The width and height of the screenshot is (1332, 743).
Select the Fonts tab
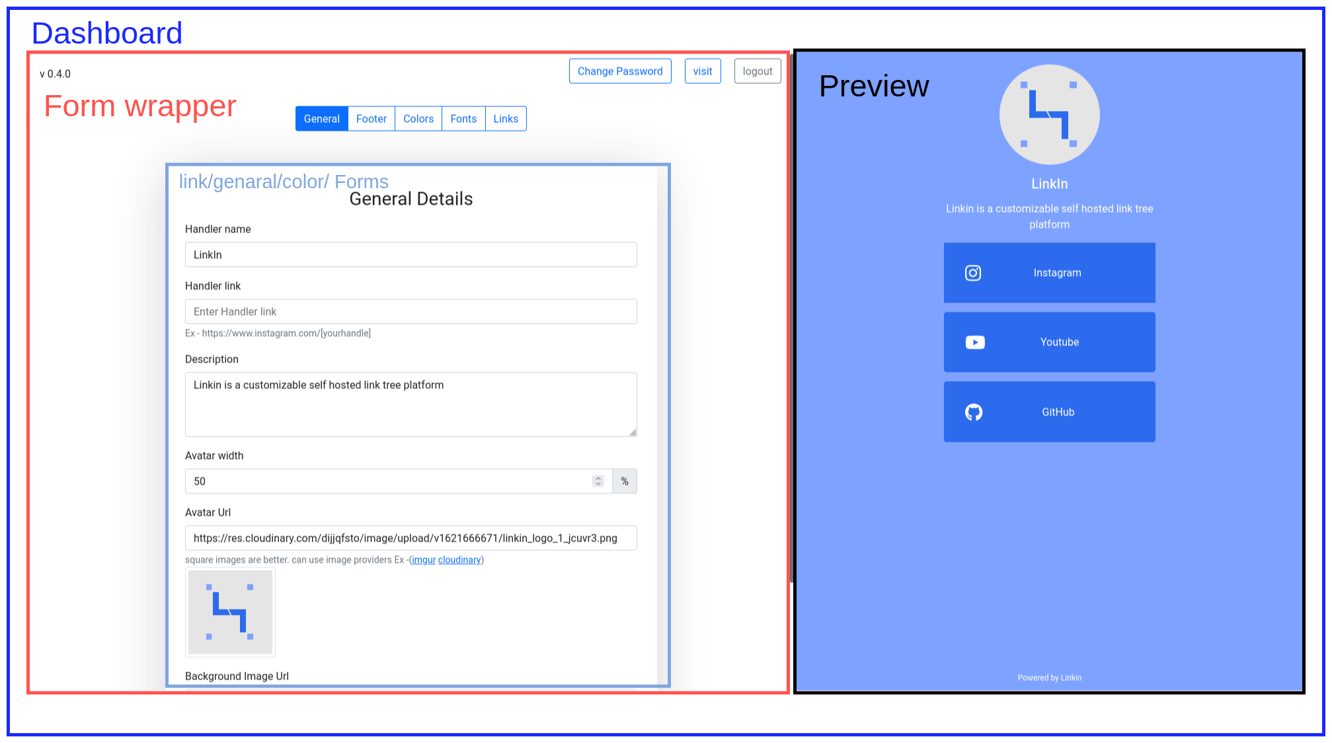coord(463,118)
